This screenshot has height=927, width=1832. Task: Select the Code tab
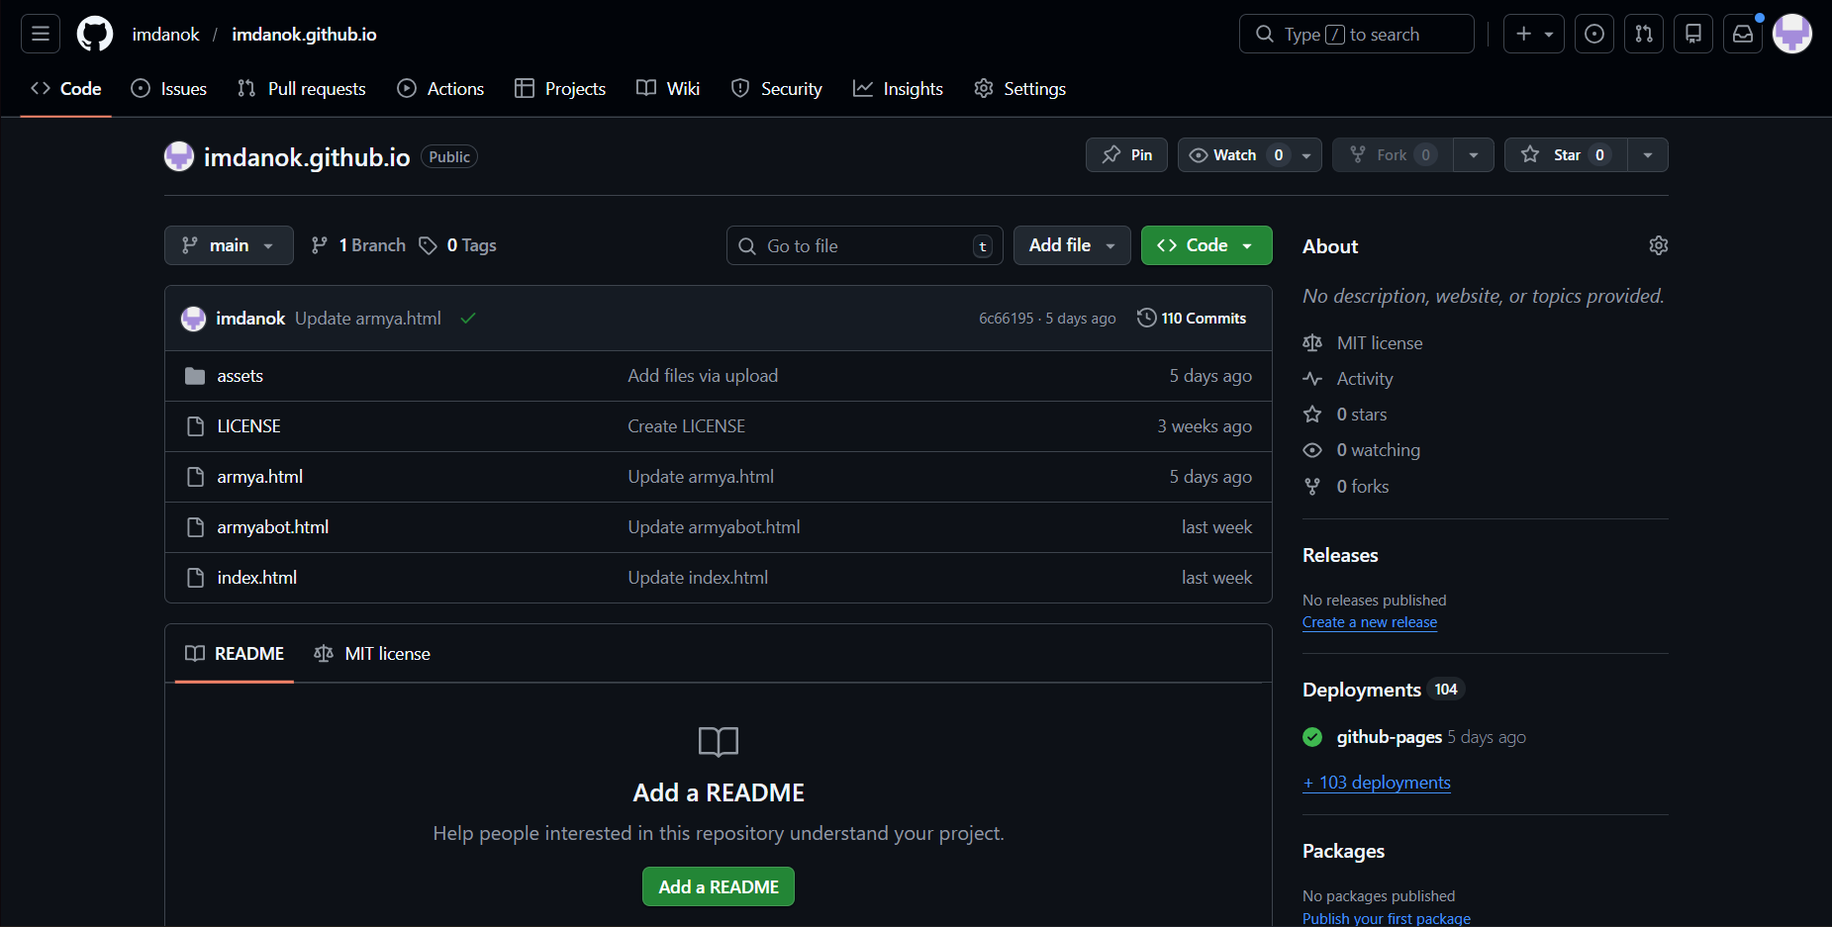pos(66,89)
